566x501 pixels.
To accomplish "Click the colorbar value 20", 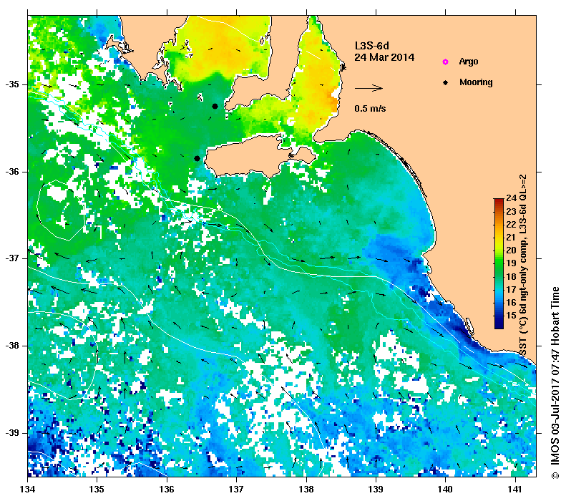I will coord(511,250).
